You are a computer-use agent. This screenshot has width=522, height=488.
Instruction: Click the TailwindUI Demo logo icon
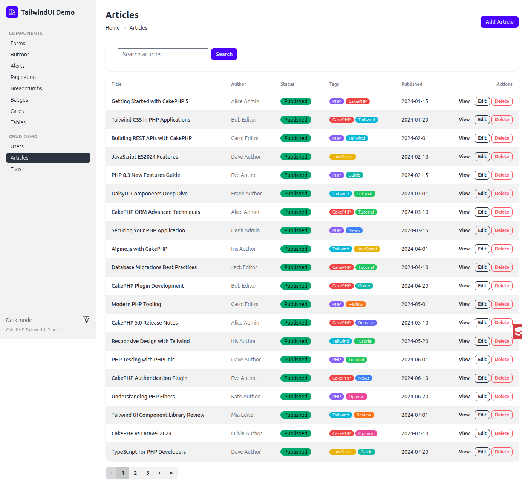[12, 12]
